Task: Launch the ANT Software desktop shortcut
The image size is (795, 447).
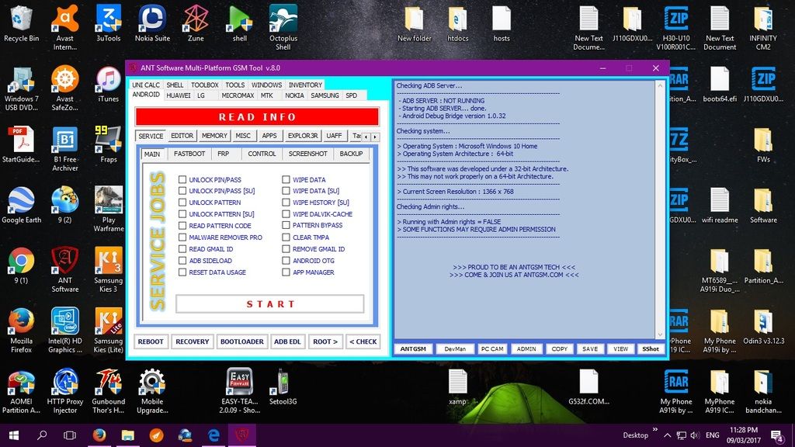Action: [65, 269]
